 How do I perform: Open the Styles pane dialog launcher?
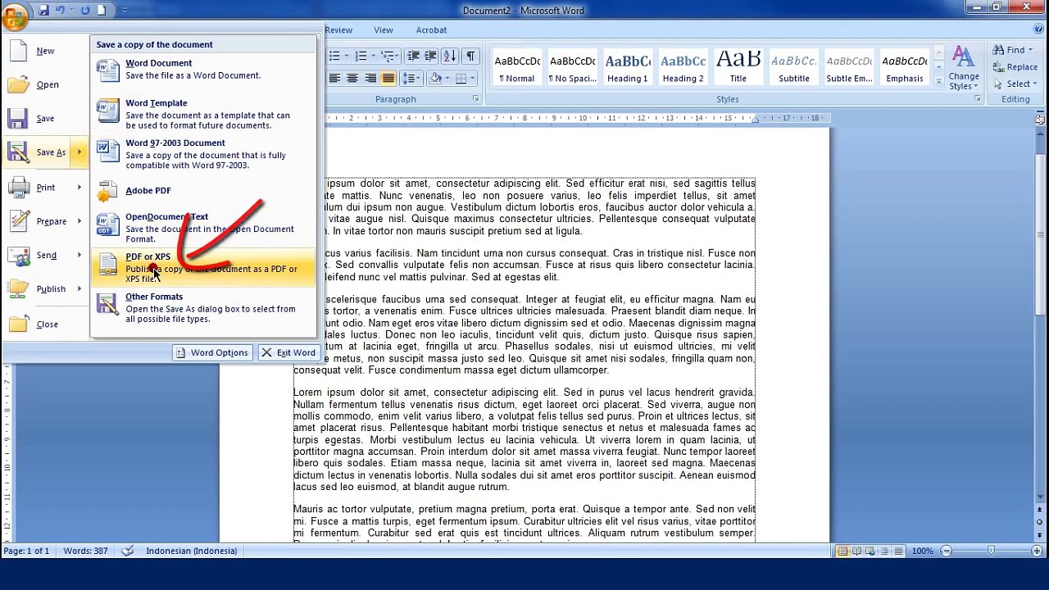click(977, 99)
